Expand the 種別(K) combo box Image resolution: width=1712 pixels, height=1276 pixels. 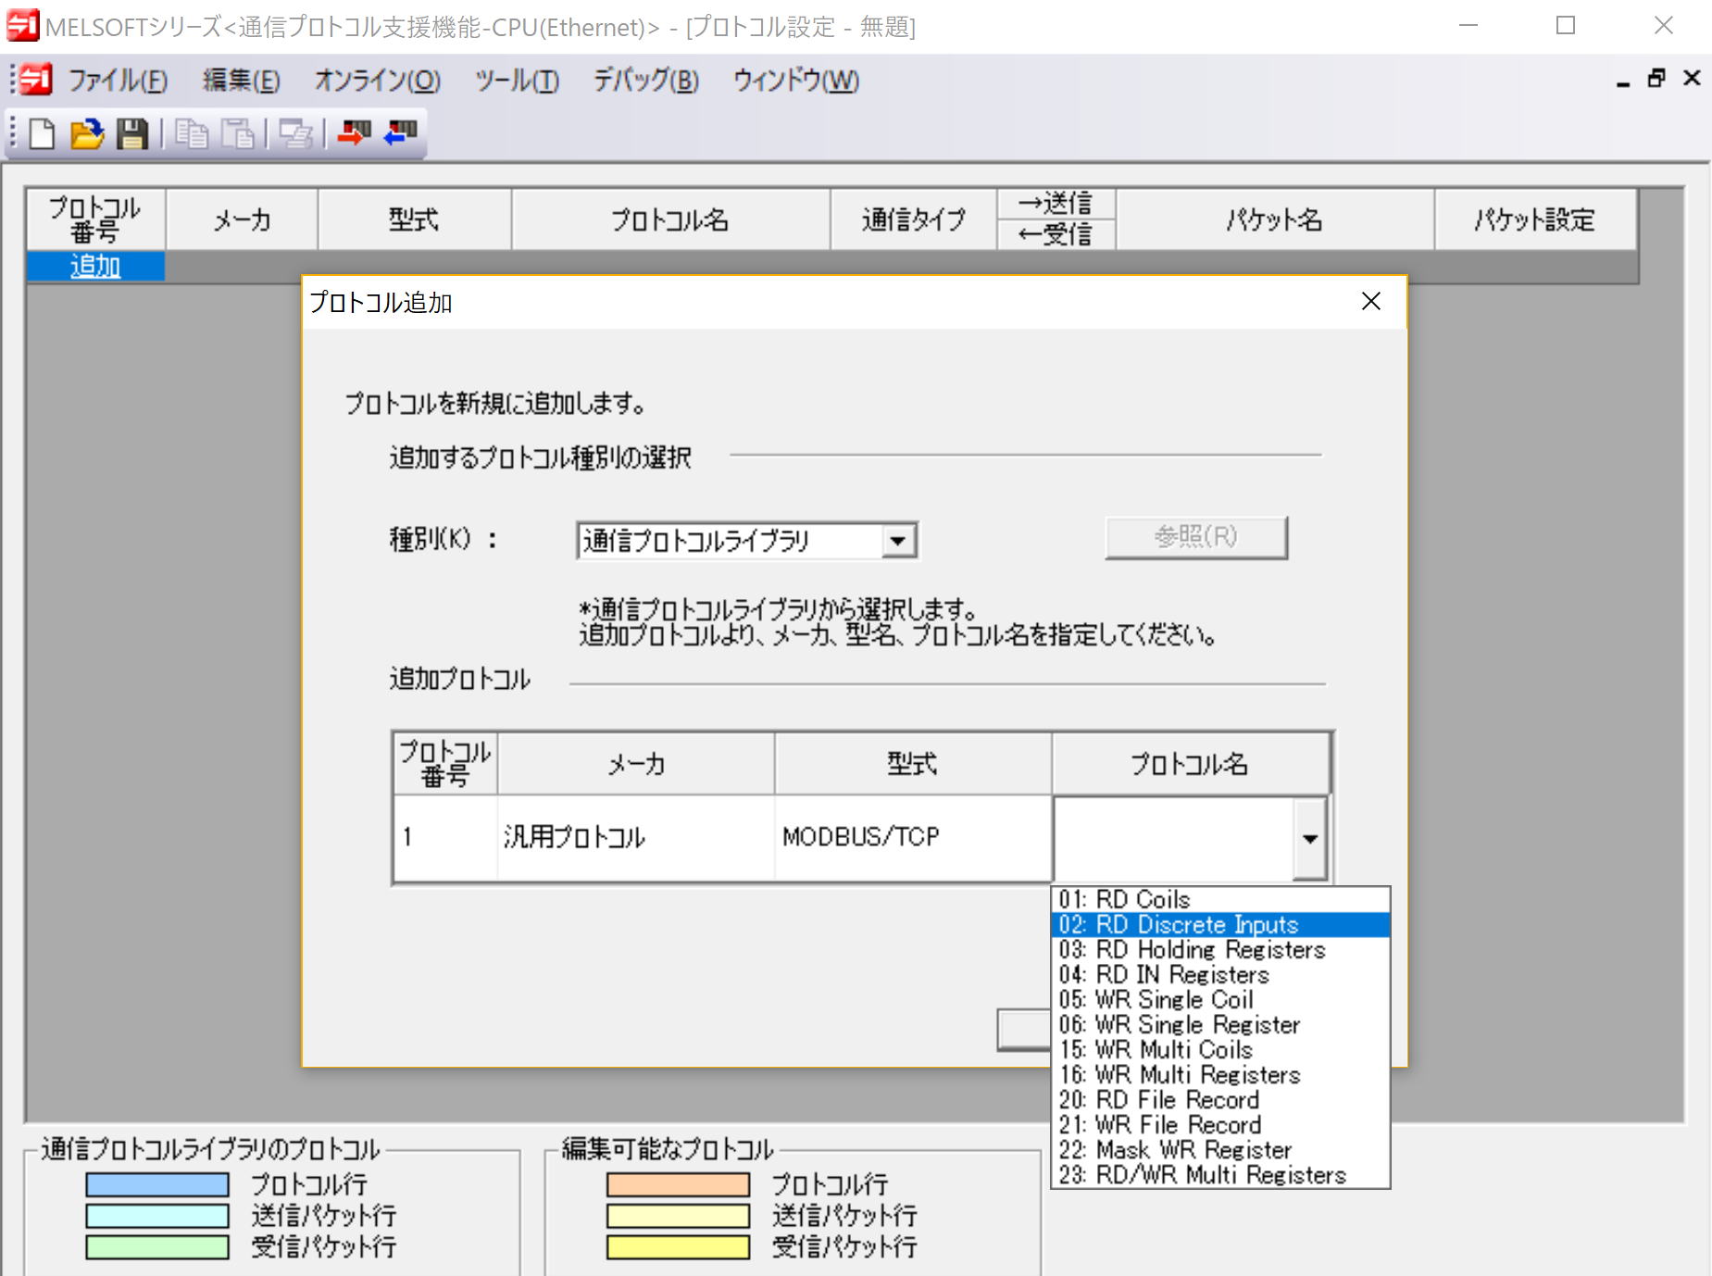897,541
